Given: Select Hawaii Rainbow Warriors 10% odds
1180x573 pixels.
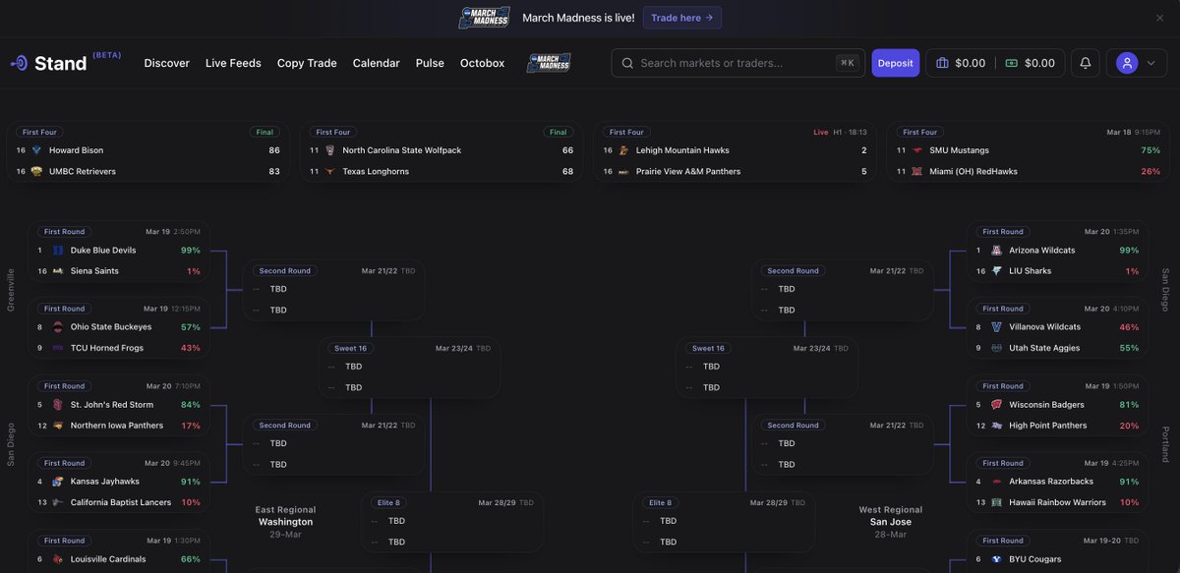Looking at the screenshot, I should [x=1130, y=502].
